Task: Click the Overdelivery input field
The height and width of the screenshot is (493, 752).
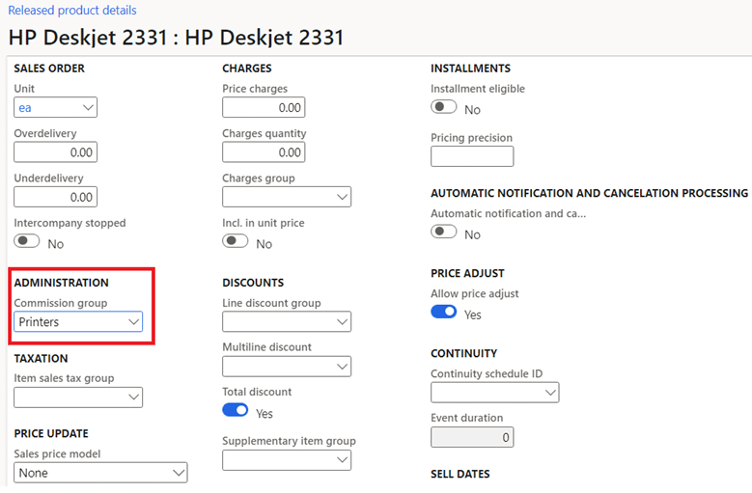Action: (55, 152)
